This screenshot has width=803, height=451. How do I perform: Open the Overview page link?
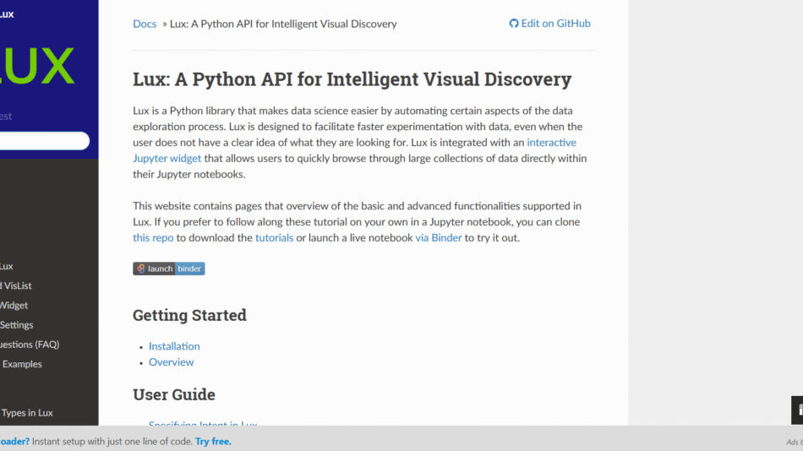coord(171,362)
